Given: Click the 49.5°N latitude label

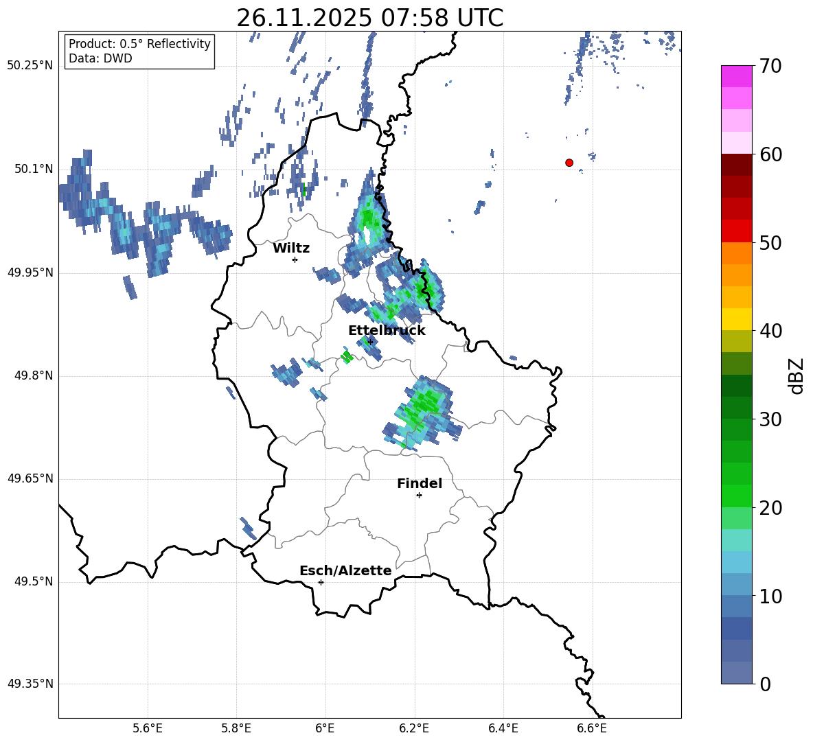Looking at the screenshot, I should pos(33,581).
